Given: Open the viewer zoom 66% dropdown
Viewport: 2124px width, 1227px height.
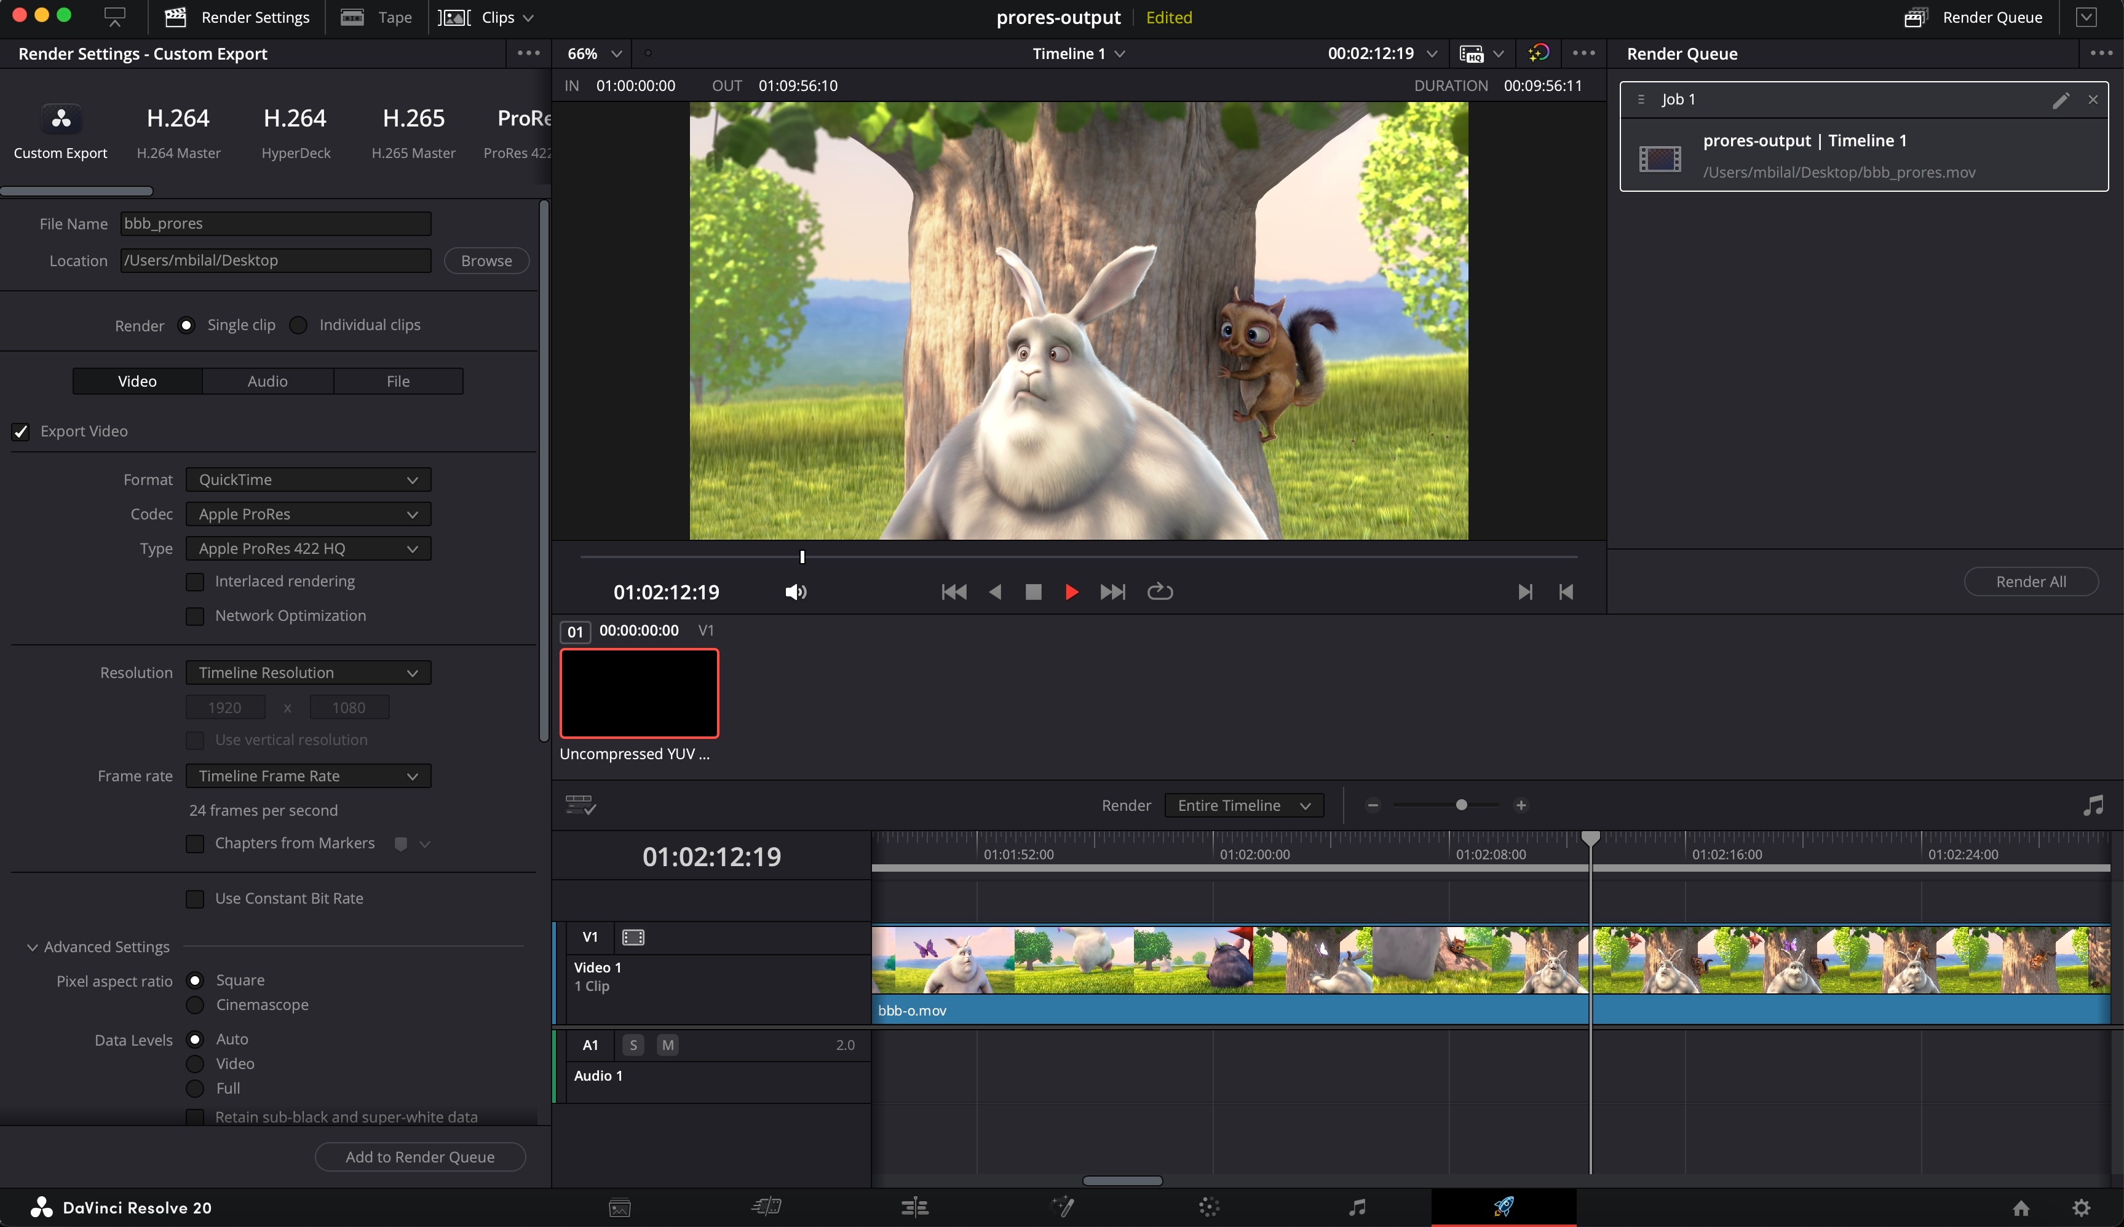Looking at the screenshot, I should pos(594,53).
